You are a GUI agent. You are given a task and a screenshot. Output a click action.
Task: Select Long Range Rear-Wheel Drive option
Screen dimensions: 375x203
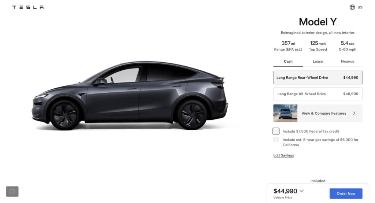(x=318, y=78)
